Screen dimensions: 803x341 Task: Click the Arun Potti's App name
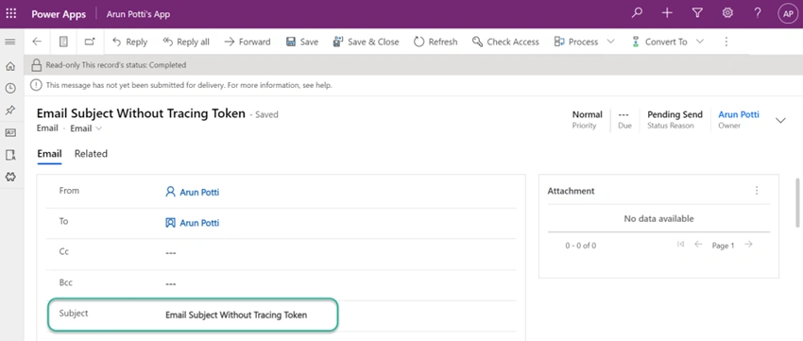coord(138,14)
